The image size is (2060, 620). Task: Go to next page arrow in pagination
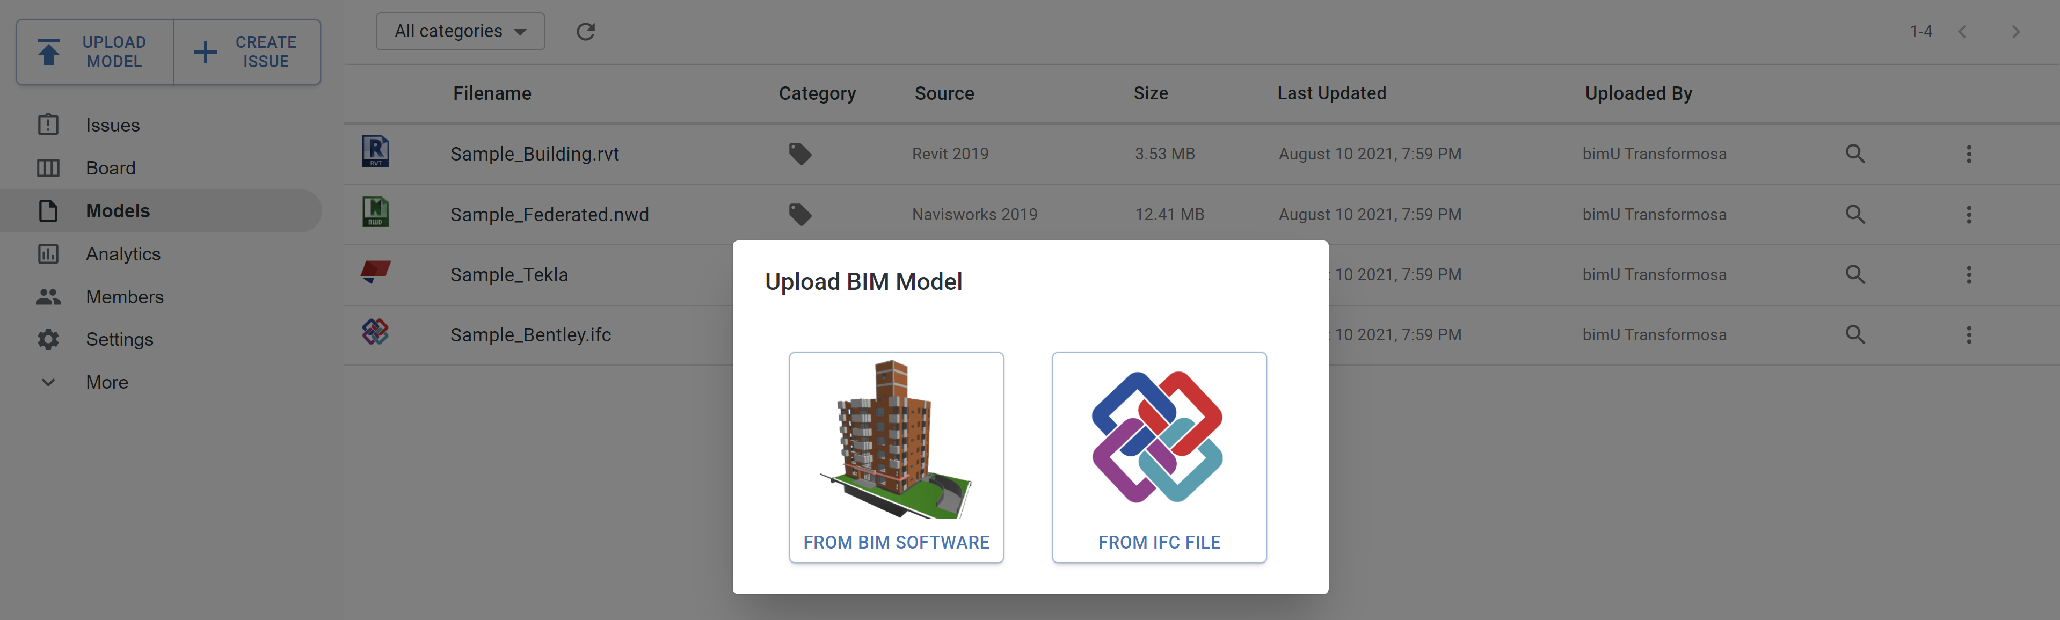pyautogui.click(x=2016, y=32)
